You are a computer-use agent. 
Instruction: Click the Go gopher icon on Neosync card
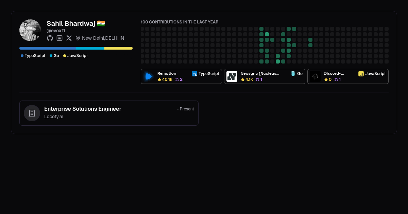[x=293, y=74]
